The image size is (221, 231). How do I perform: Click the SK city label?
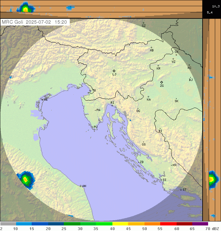coord(176,101)
